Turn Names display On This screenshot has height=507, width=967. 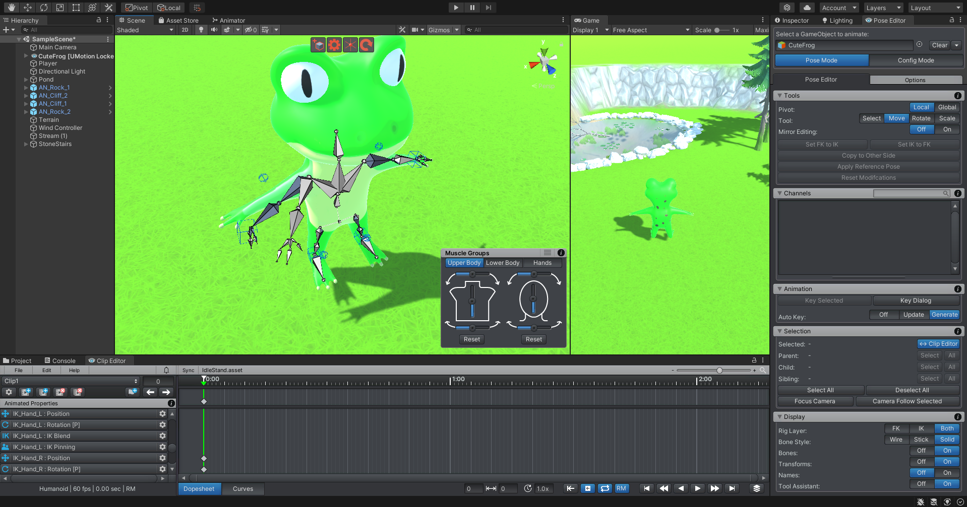[x=947, y=473]
